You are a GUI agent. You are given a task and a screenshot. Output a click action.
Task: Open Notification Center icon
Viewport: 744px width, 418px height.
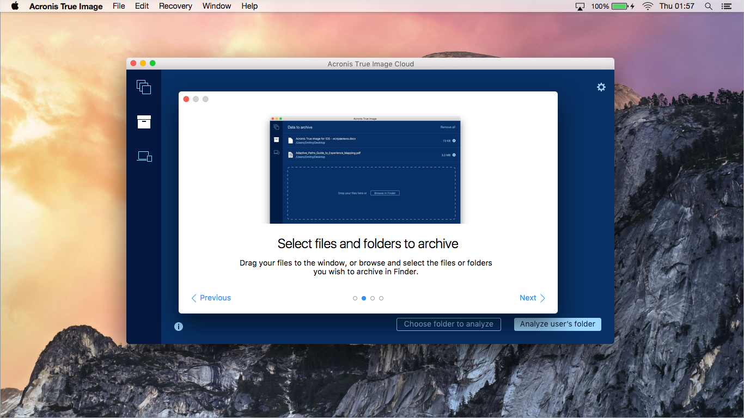tap(726, 6)
